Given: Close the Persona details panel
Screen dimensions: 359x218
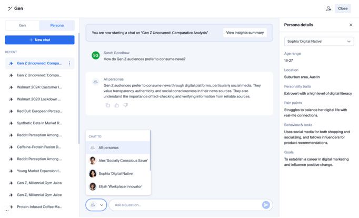Looking at the screenshot, I should pyautogui.click(x=351, y=25).
